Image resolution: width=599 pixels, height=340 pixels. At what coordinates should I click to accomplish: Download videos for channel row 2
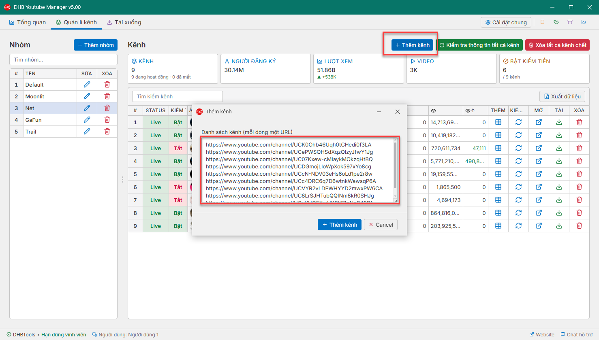tap(559, 135)
